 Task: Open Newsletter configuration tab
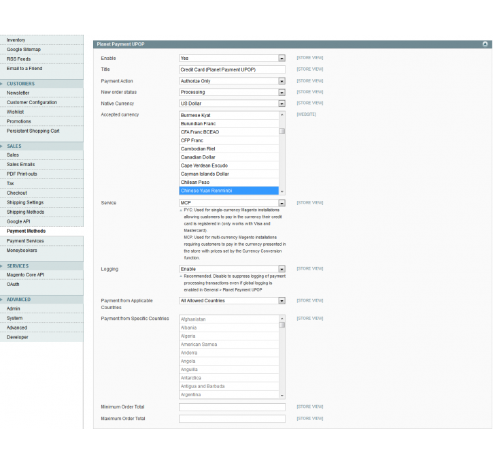tap(41, 93)
